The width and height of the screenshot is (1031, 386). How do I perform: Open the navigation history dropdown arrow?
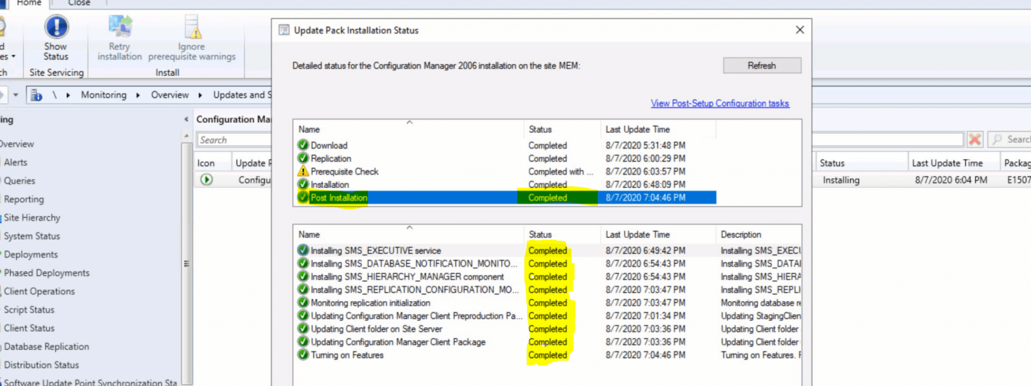[x=15, y=95]
